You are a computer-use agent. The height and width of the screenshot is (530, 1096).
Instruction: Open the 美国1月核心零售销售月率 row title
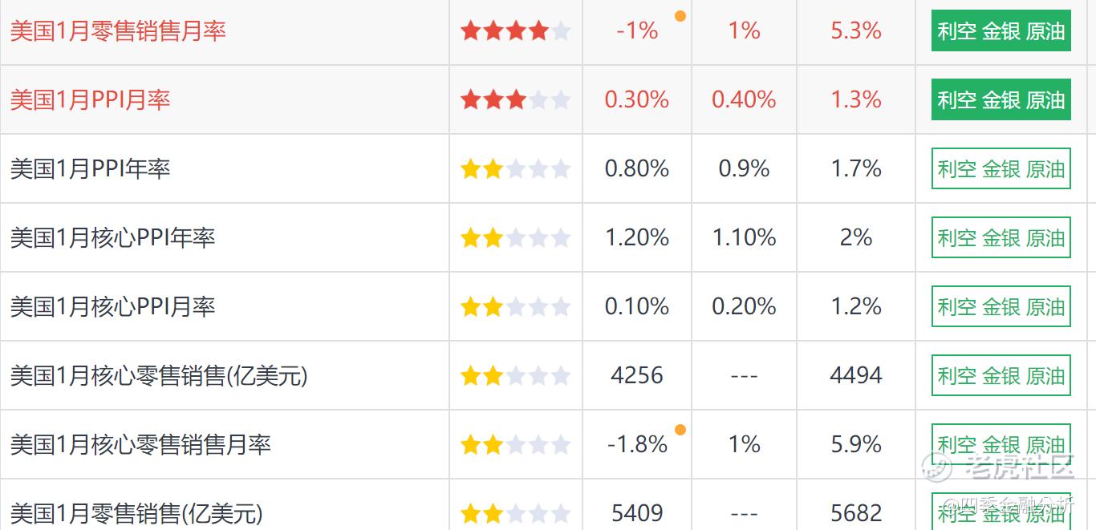click(x=140, y=445)
